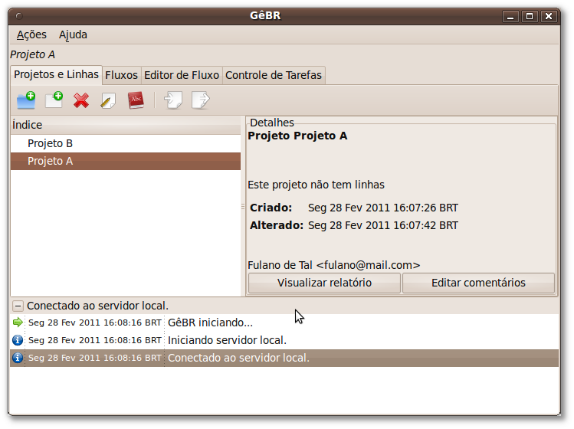Screen dimensions: 574x429
Task: Click the highlighted Conectado ao servidor local. row message
Action: point(238,358)
